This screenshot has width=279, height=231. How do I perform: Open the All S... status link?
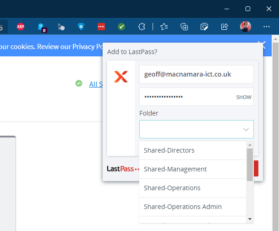point(96,84)
